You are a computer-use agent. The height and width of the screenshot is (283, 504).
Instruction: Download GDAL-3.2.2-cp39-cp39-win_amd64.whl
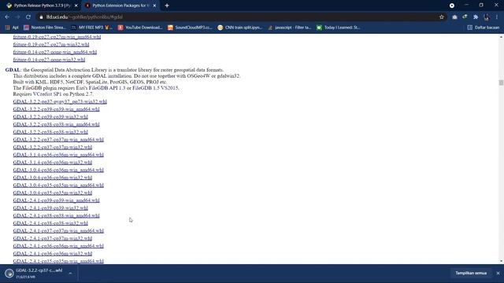[x=56, y=109]
